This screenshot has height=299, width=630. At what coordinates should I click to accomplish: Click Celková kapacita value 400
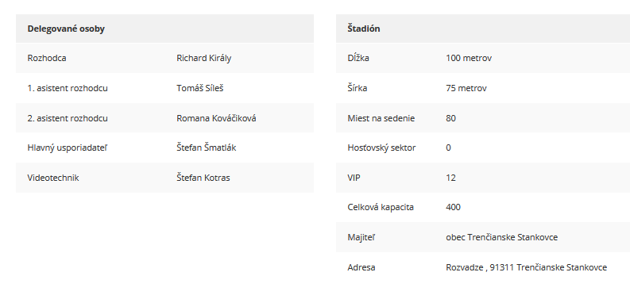click(x=453, y=207)
